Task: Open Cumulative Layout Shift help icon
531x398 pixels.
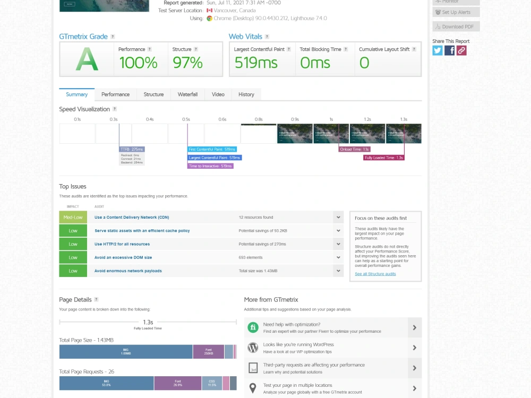Action: pyautogui.click(x=414, y=49)
